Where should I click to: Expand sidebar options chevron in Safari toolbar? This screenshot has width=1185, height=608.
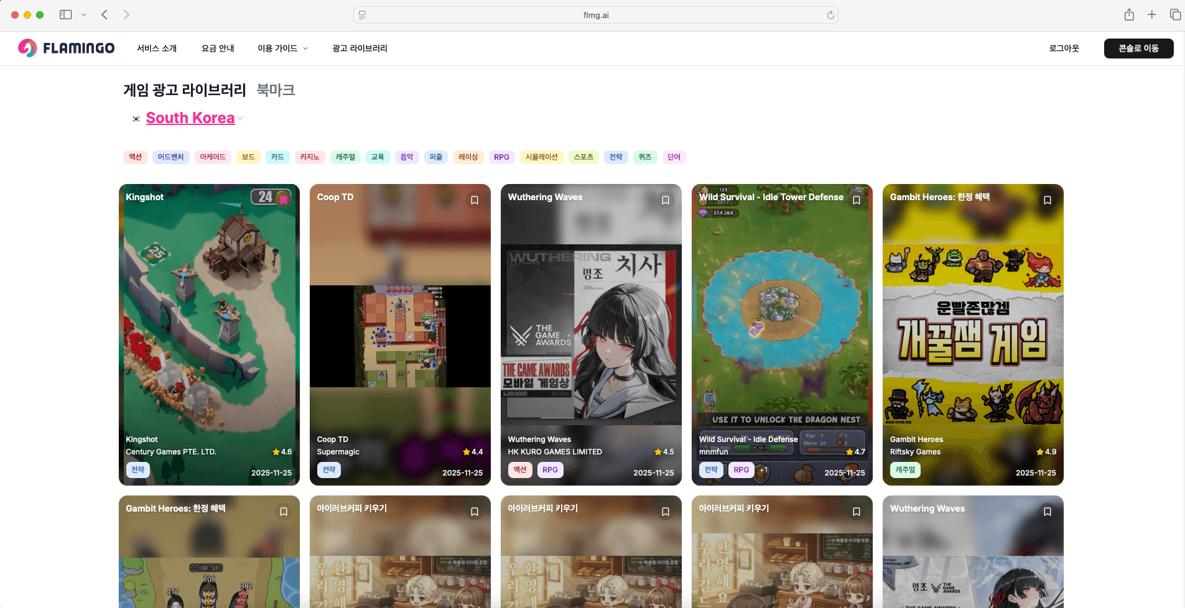coord(84,15)
